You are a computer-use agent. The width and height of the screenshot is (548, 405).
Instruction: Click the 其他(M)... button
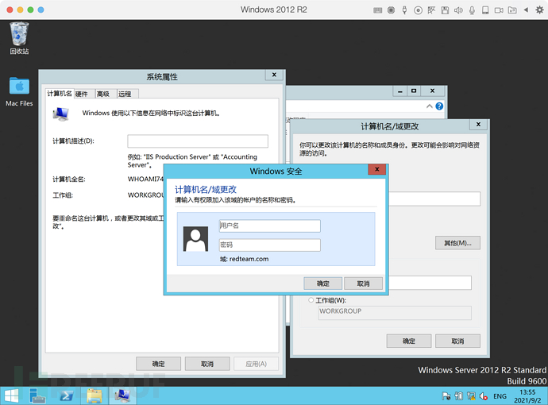(457, 242)
